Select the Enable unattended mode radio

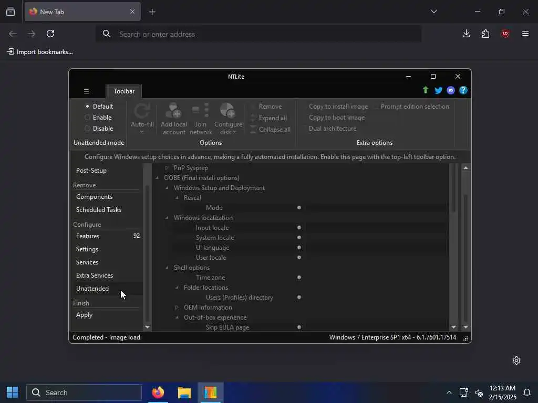coord(88,118)
